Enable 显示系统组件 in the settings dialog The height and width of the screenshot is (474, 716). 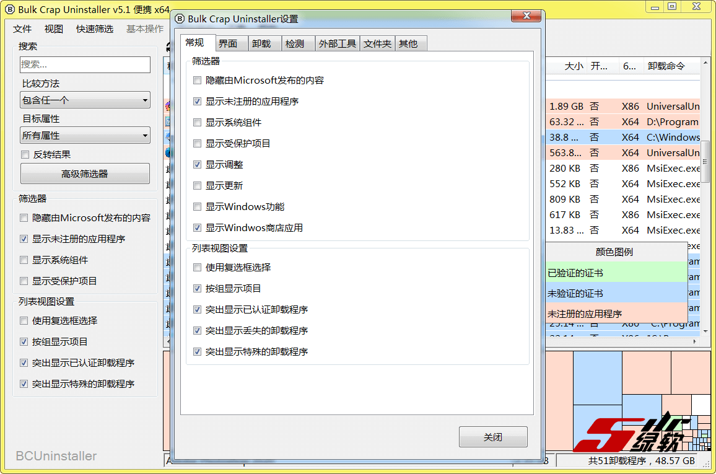[x=197, y=123]
